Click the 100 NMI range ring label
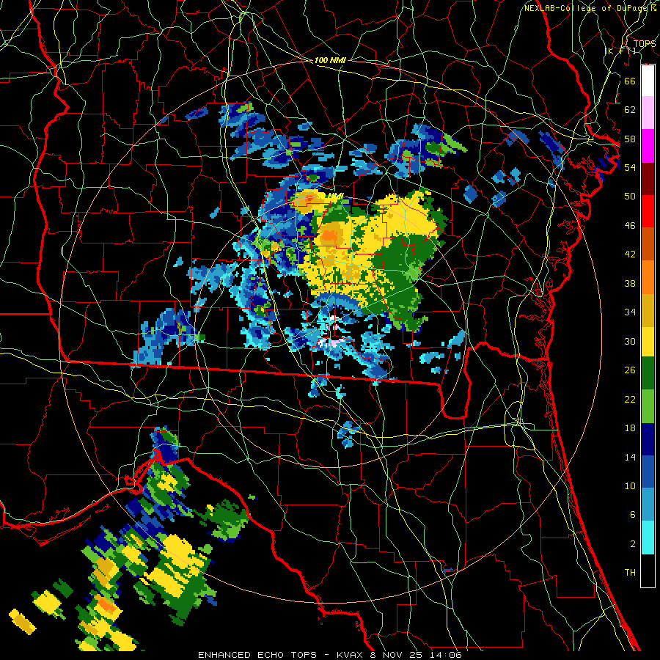The image size is (660, 660). tap(329, 61)
